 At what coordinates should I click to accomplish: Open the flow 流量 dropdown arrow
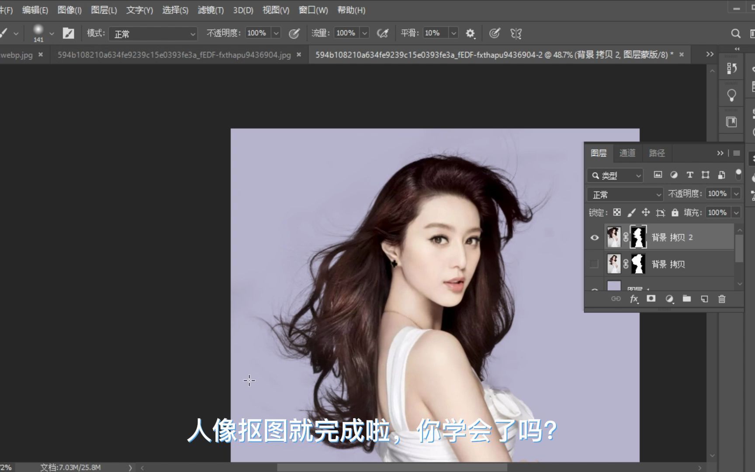(364, 33)
